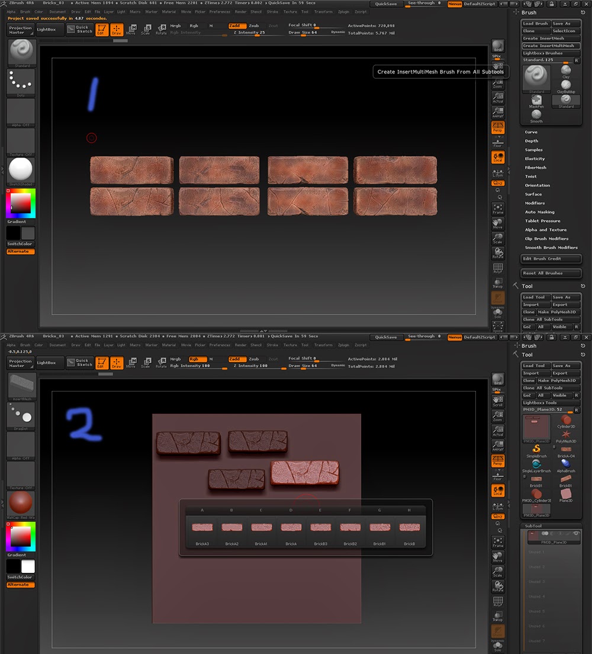Toggle Perspective mode on the right shelf
592x654 pixels.
pos(498,127)
